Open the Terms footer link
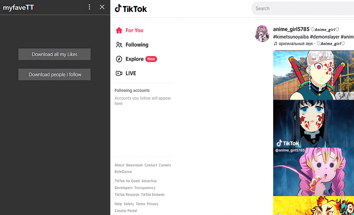This screenshot has height=215, width=354. [140, 204]
